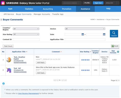Screen dimensions: 121x98
Task: Click the Test_Weather Digital app icon
Action: pyautogui.click(x=9, y=60)
